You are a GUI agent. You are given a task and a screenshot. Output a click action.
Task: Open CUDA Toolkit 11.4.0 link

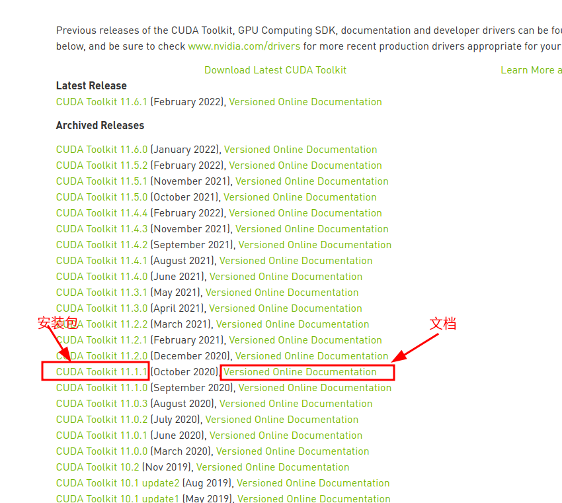click(x=102, y=277)
